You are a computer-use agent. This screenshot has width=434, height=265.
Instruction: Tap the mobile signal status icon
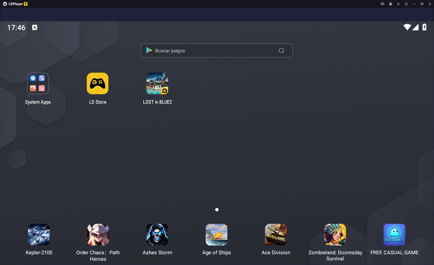point(415,27)
